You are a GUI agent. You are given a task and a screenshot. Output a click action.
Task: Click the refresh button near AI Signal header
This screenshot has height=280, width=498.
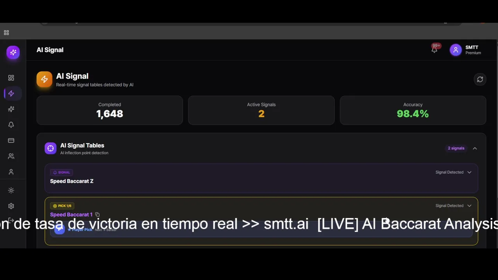click(x=480, y=79)
